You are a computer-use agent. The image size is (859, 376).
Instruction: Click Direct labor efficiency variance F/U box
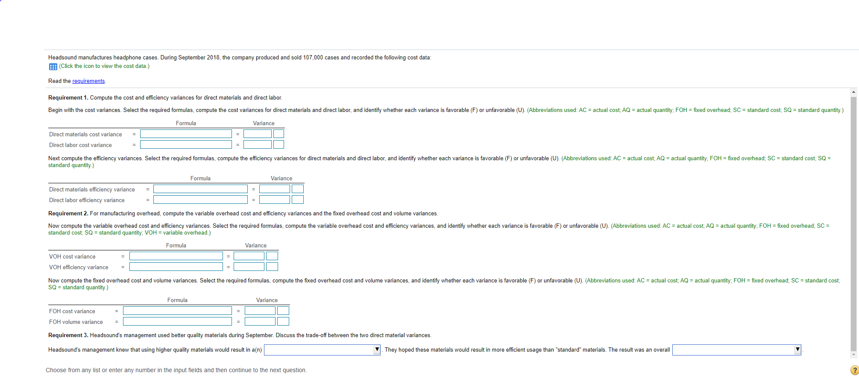298,200
